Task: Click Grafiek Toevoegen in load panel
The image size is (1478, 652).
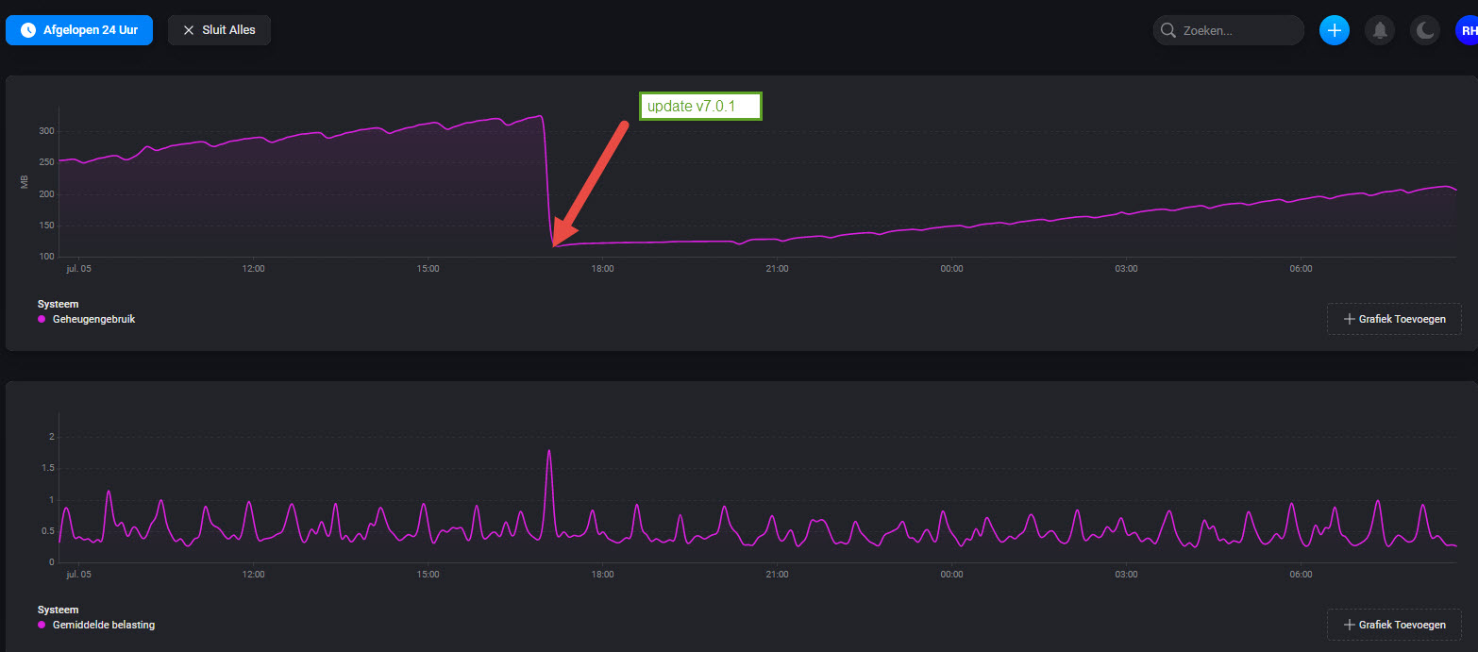Action: point(1394,625)
